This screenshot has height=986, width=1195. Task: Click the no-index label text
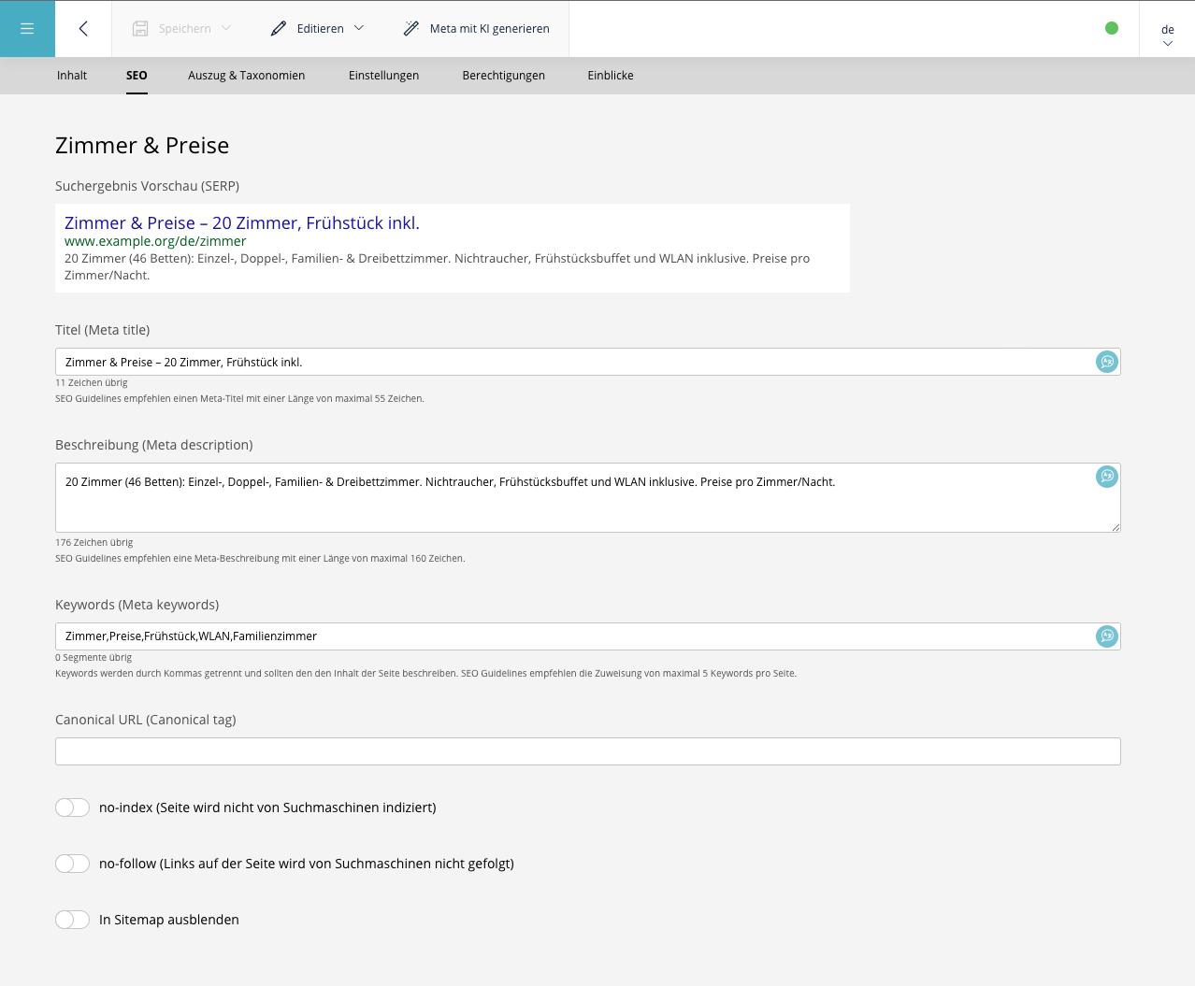pyautogui.click(x=267, y=807)
